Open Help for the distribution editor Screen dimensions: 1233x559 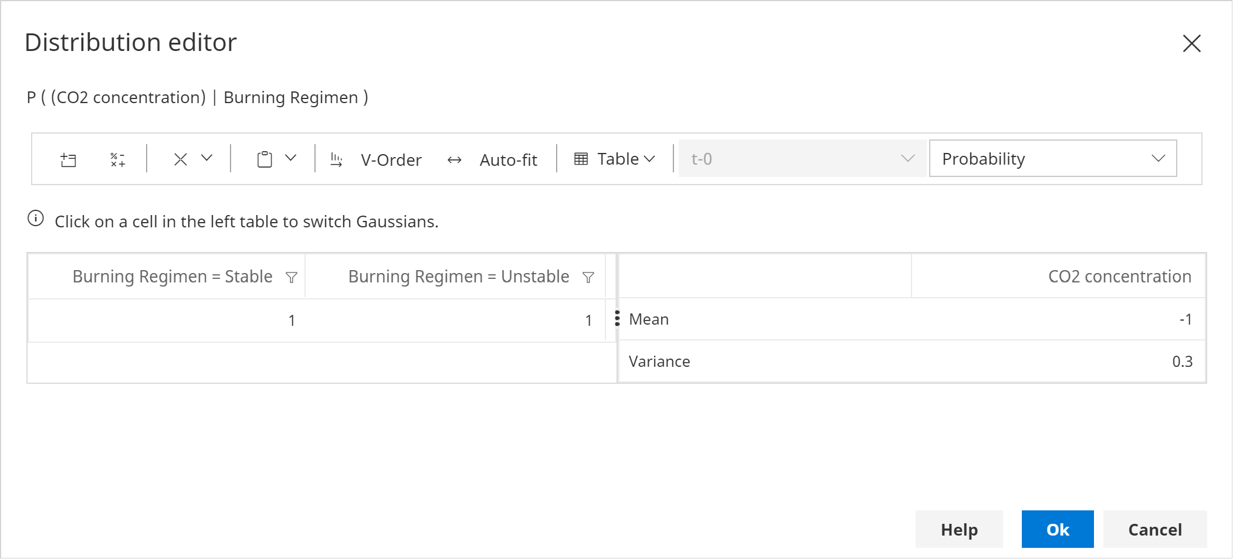tap(958, 529)
